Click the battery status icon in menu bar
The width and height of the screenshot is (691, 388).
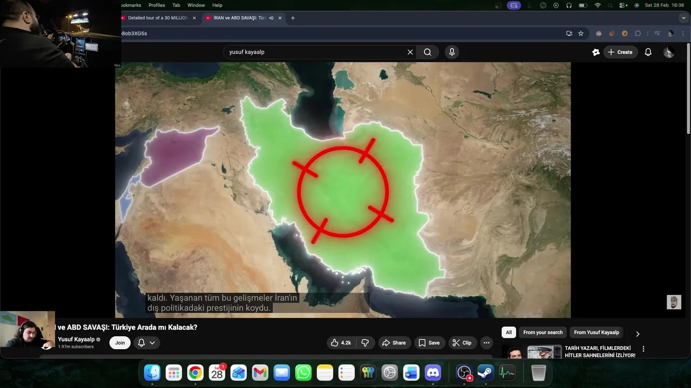pos(583,5)
